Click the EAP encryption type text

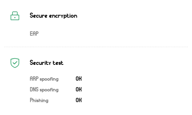pos(34,34)
